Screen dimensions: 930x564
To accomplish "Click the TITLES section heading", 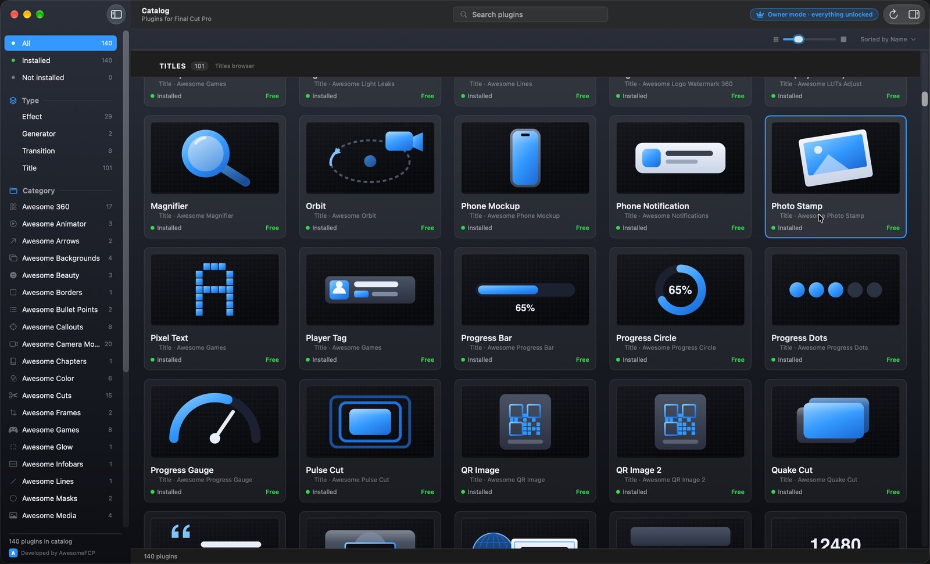I will (173, 66).
